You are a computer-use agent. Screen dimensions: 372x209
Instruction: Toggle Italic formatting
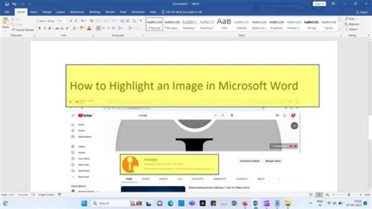44,28
